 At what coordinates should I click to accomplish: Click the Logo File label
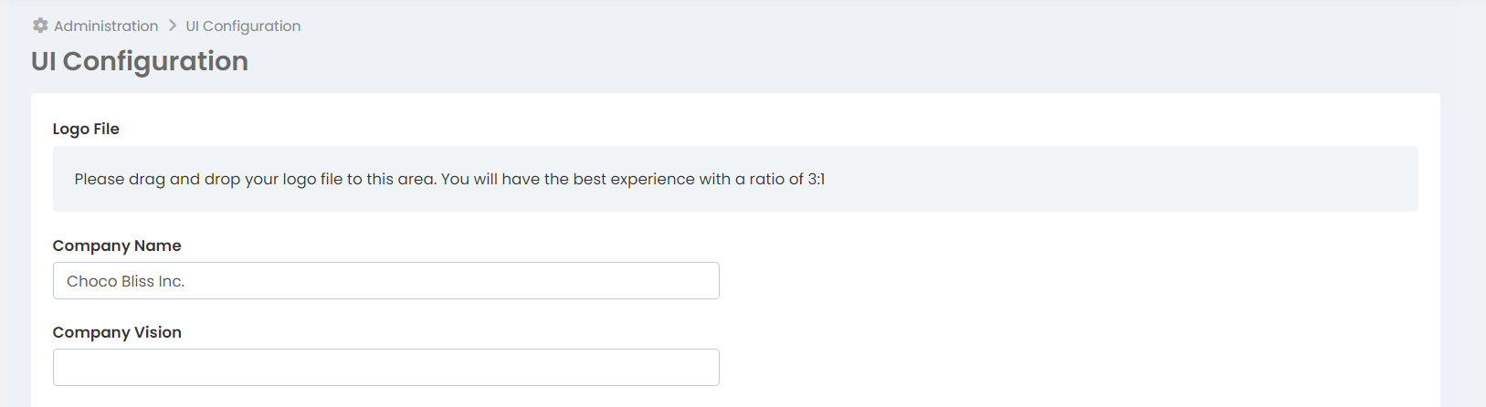click(86, 129)
